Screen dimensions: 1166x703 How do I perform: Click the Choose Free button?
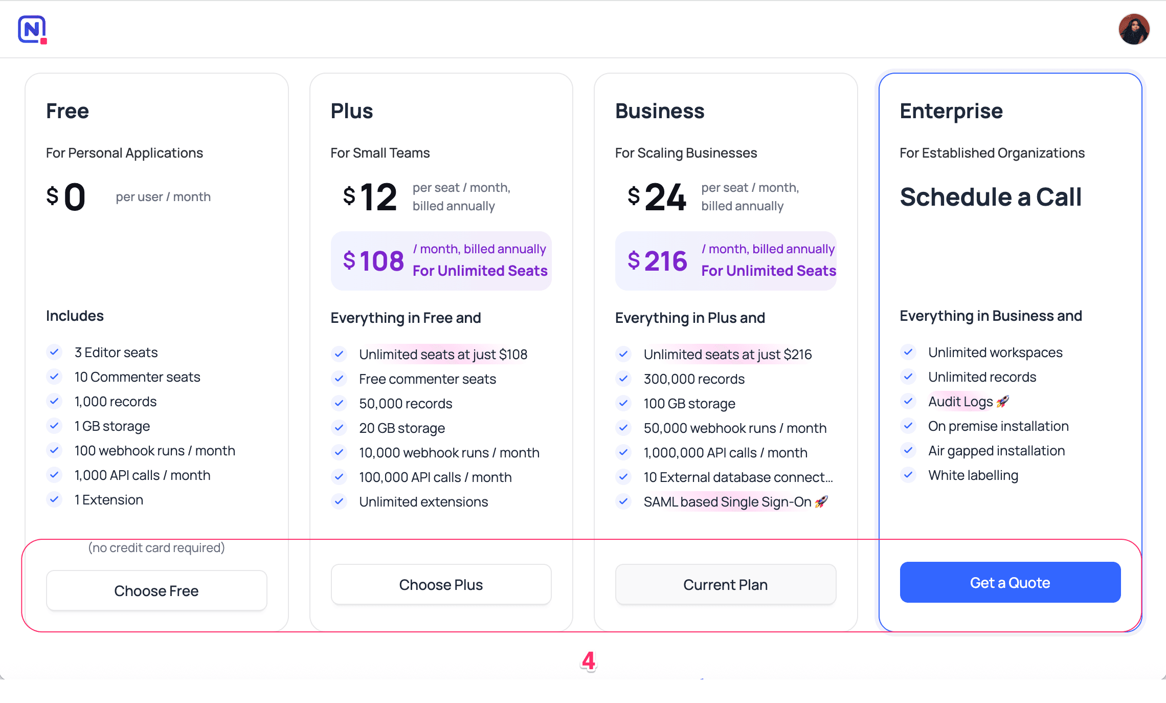coord(156,590)
